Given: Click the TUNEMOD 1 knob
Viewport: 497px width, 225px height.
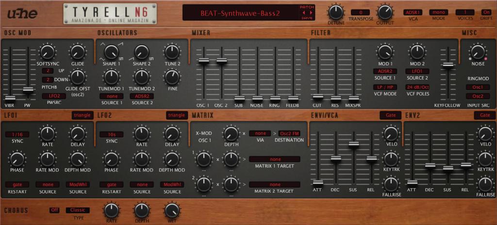Looking at the screenshot, I should 112,77.
